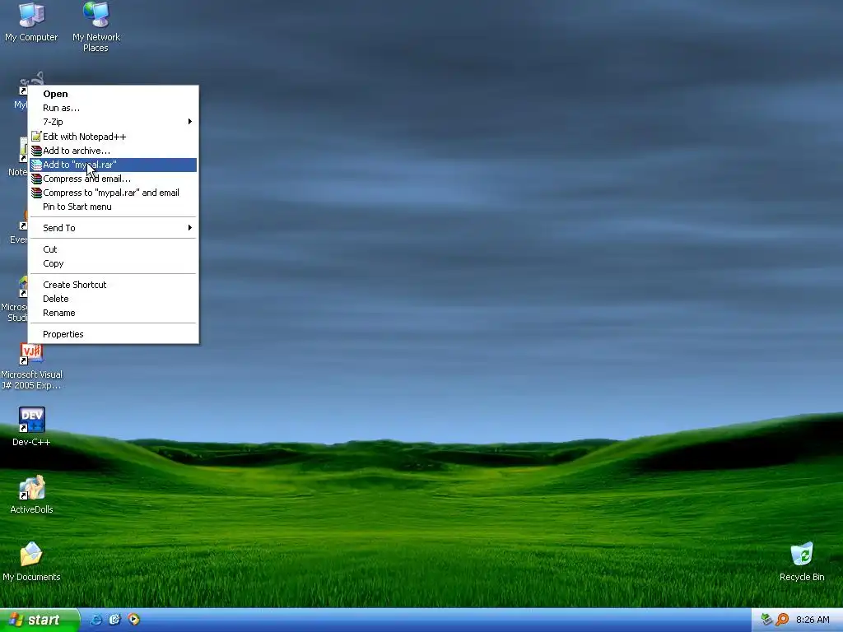Select the Recycle Bin icon

coord(802,561)
